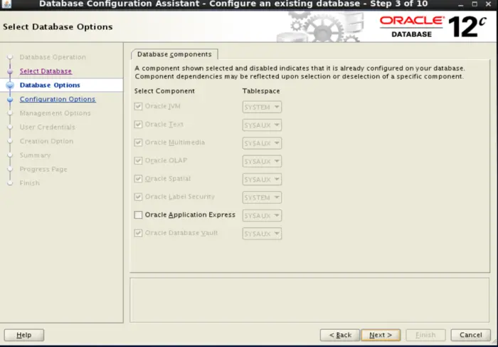Select the Database Options step
The height and width of the screenshot is (347, 498).
[x=50, y=86]
